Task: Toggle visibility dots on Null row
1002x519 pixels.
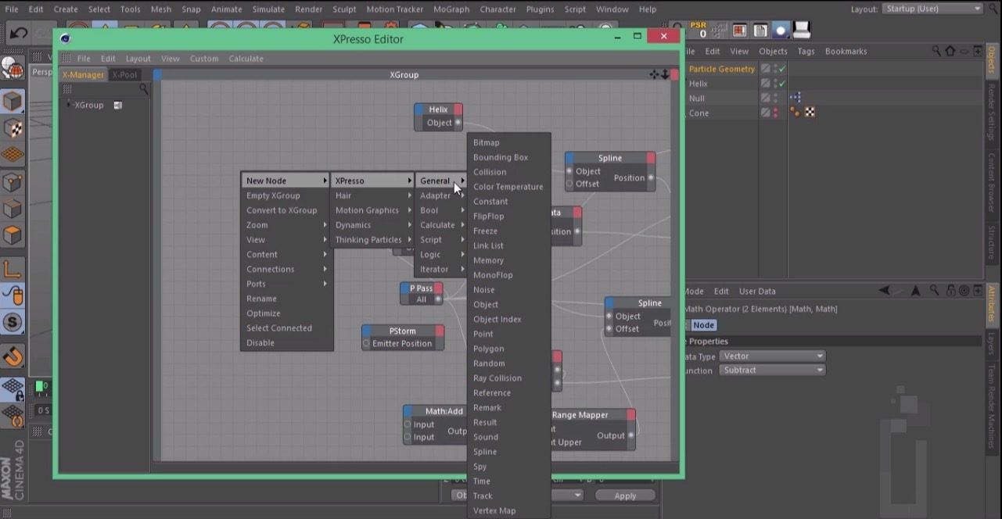Action: click(775, 98)
